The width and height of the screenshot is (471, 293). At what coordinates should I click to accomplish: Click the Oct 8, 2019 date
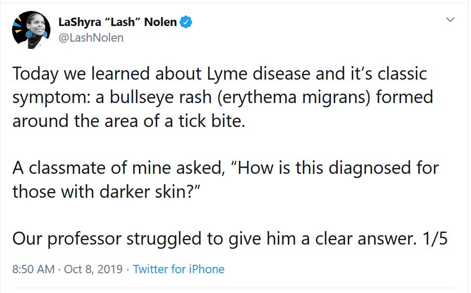[x=93, y=269]
